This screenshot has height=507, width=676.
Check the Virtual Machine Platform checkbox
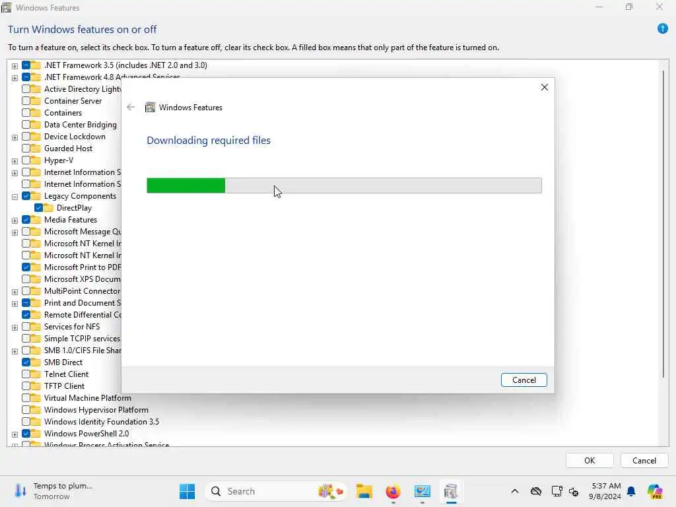(x=26, y=398)
